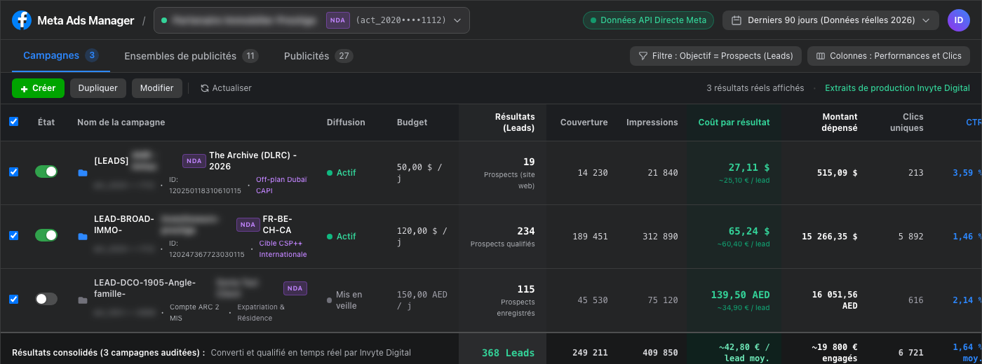Screen dimensions: 982x364
Task: Click the 368 Leads consolidated total
Action: (x=509, y=353)
